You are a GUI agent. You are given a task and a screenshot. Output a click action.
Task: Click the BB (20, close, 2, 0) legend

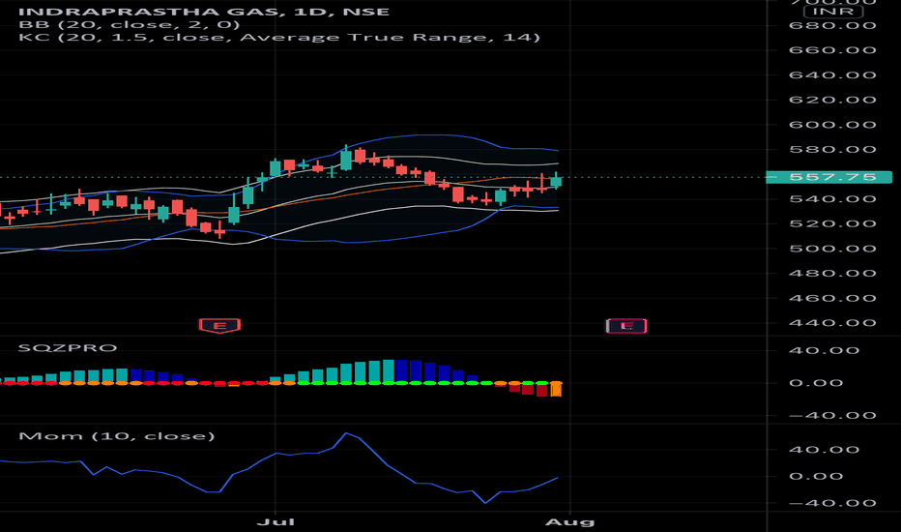[x=130, y=25]
